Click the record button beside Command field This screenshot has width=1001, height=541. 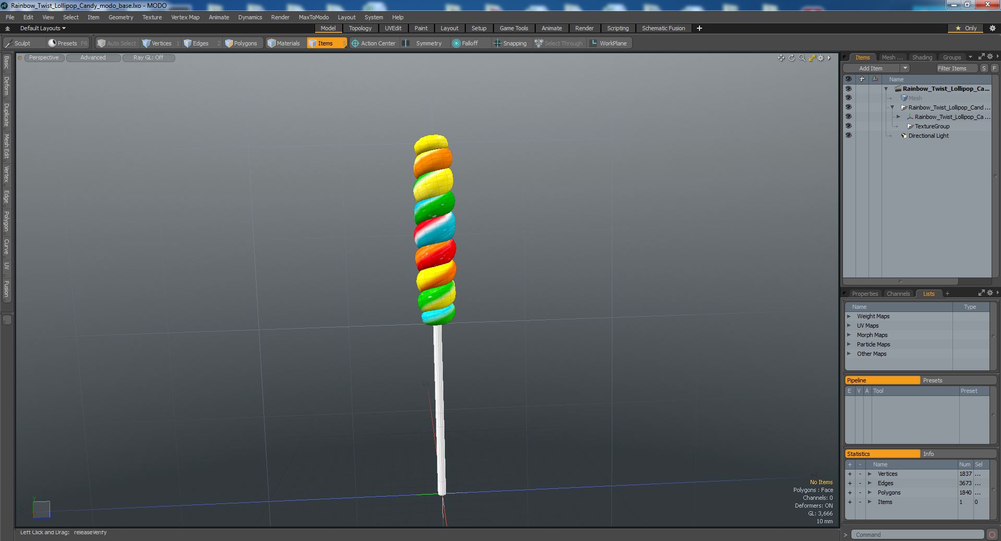click(x=992, y=535)
